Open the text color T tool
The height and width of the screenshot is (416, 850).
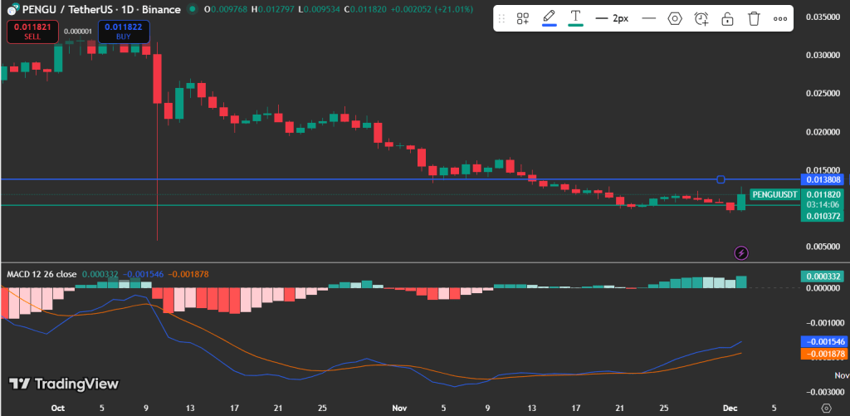575,18
